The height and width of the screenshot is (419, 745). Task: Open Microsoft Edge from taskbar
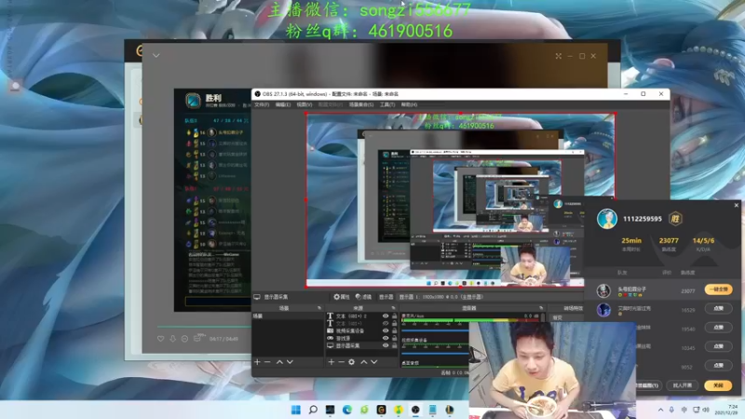point(346,410)
